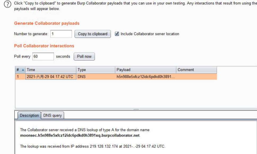Focus the Poll every seconds field
The height and width of the screenshot is (154, 257).
point(43,56)
